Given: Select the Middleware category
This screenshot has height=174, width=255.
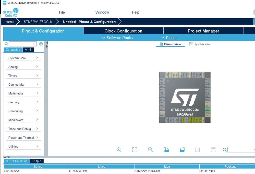Looking at the screenshot, I should [23, 120].
